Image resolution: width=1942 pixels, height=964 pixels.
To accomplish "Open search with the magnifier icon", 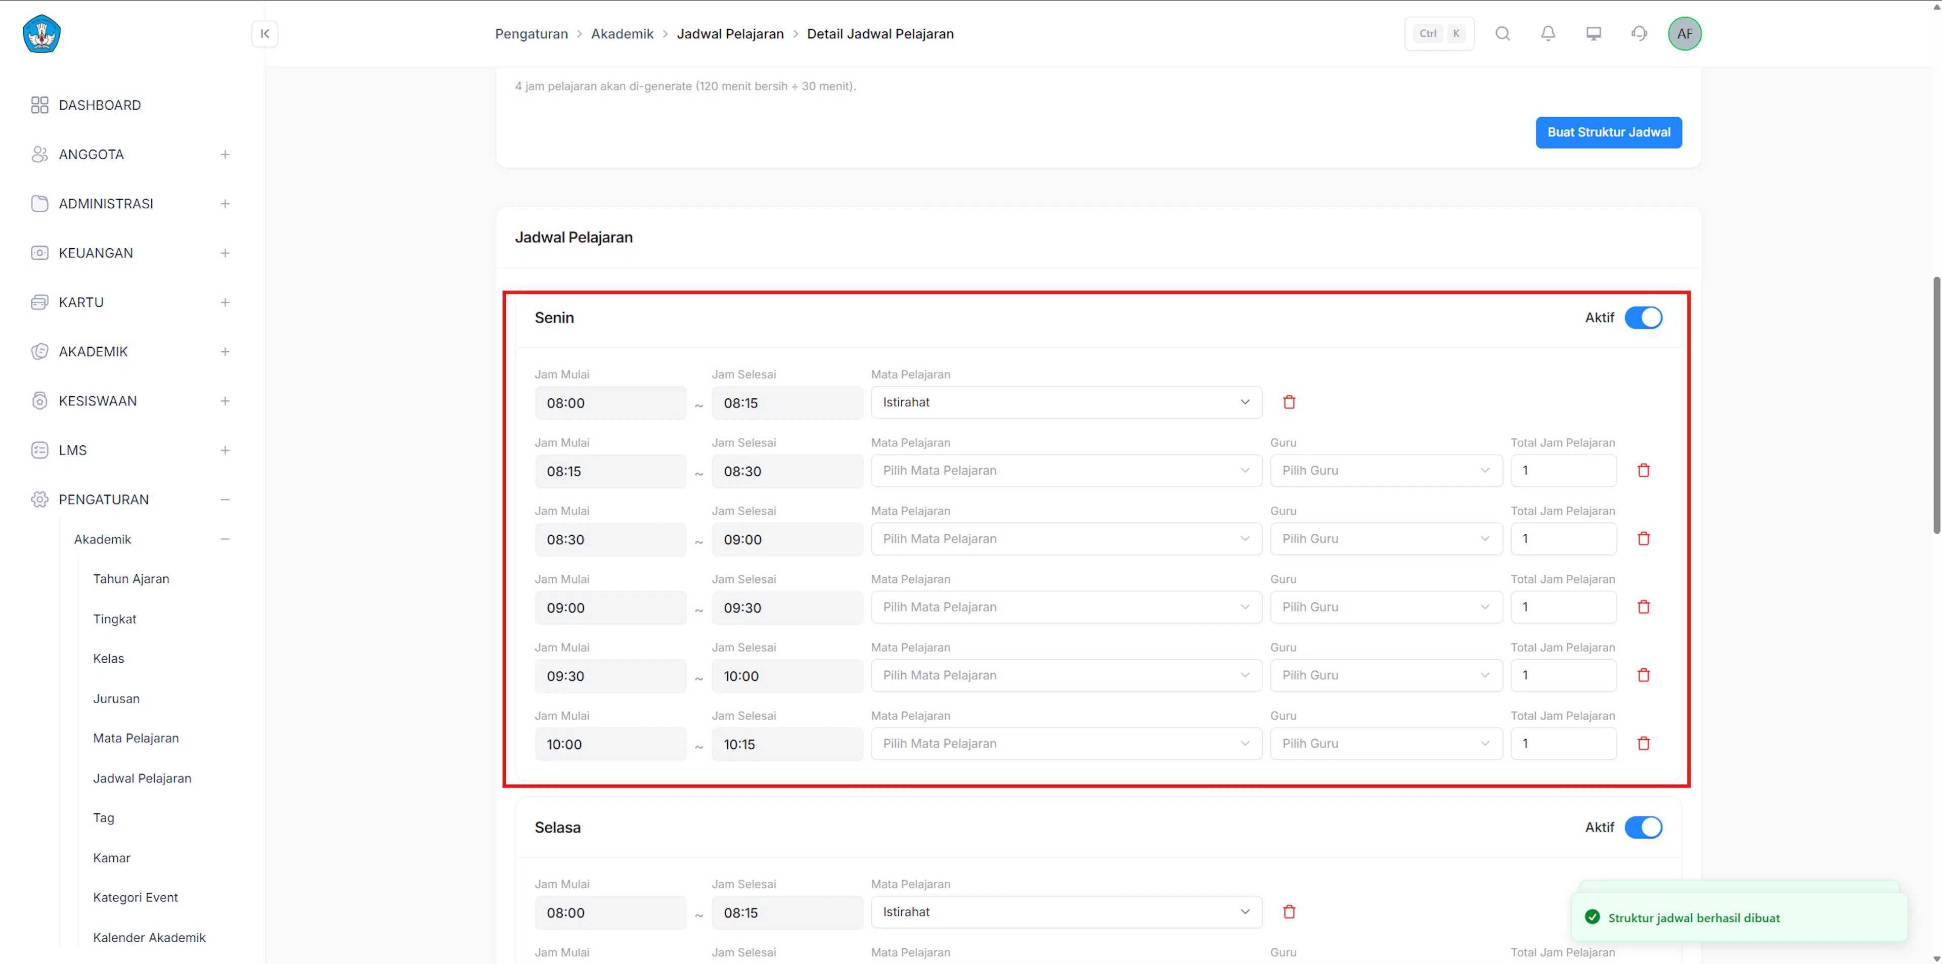I will click(x=1503, y=33).
